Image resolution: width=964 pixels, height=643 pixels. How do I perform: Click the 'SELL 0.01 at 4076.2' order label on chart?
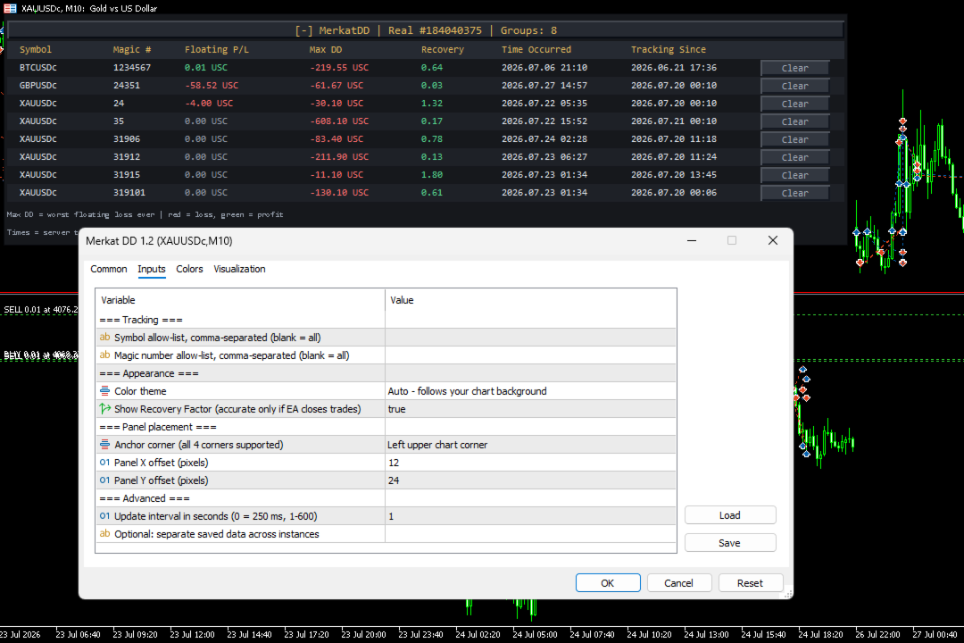[40, 310]
